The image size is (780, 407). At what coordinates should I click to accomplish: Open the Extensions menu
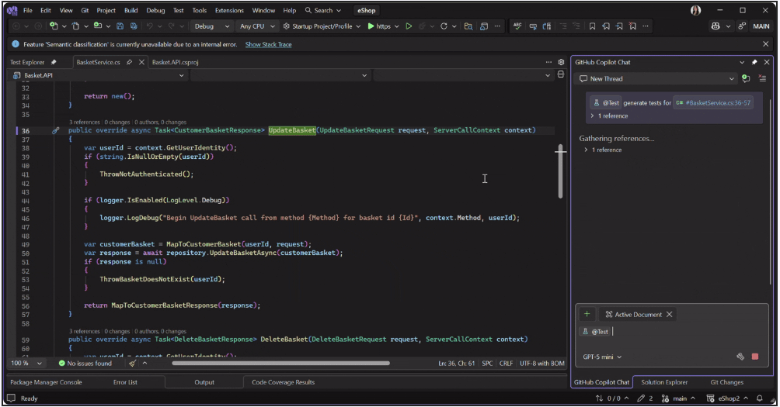pyautogui.click(x=229, y=10)
